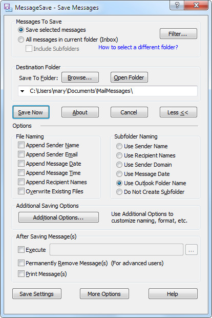Cancel the save dialog
212x318 pixels.
pos(129,112)
